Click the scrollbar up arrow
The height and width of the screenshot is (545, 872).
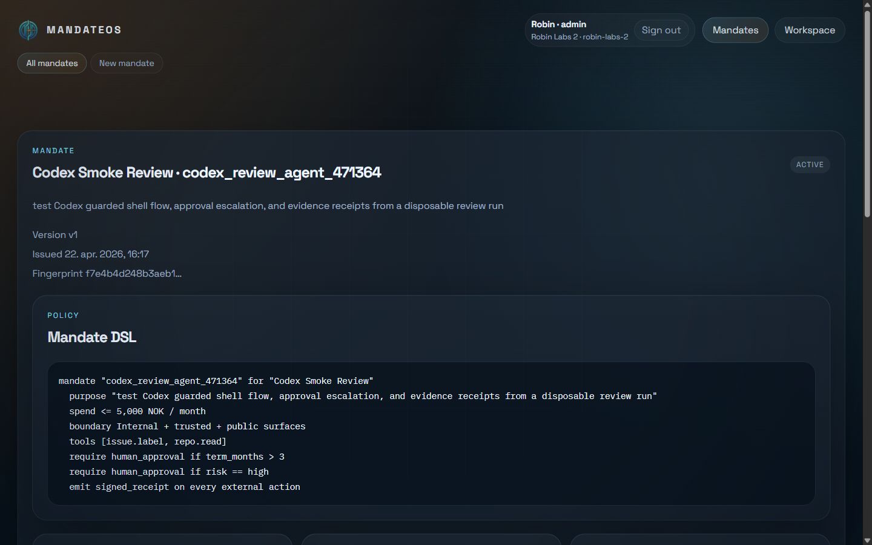point(867,4)
